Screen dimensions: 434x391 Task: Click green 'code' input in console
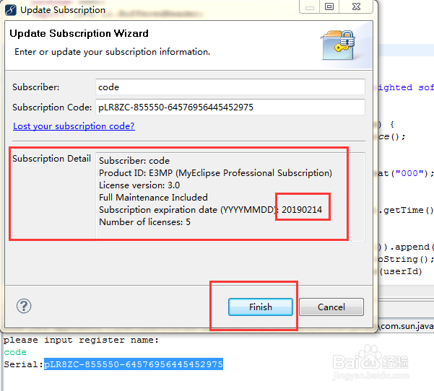pyautogui.click(x=15, y=352)
